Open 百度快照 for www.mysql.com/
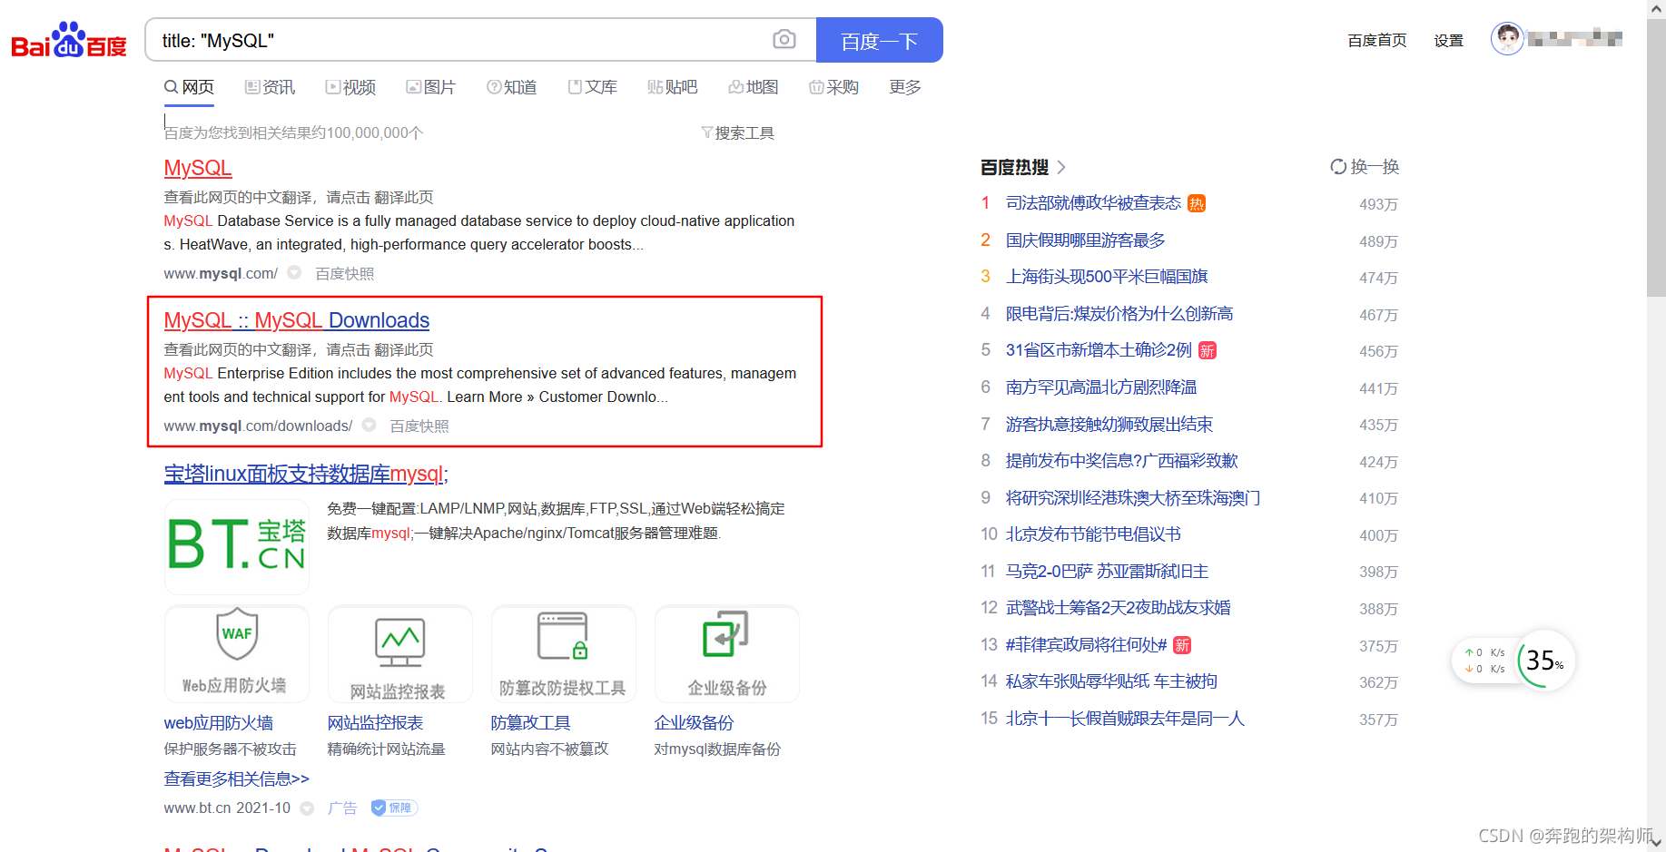Image resolution: width=1666 pixels, height=852 pixels. coord(344,274)
